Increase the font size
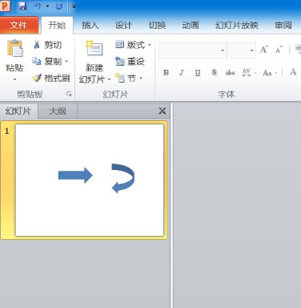Viewport: 301px width, 308px height. (264, 50)
